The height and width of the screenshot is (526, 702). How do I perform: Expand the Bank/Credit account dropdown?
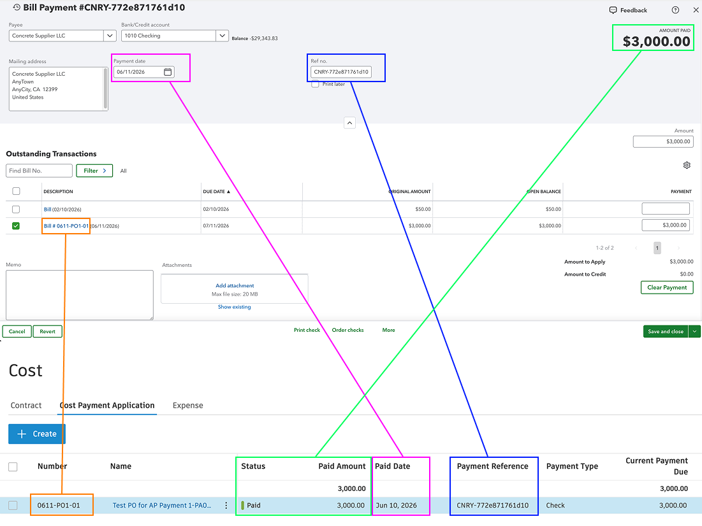tap(222, 36)
